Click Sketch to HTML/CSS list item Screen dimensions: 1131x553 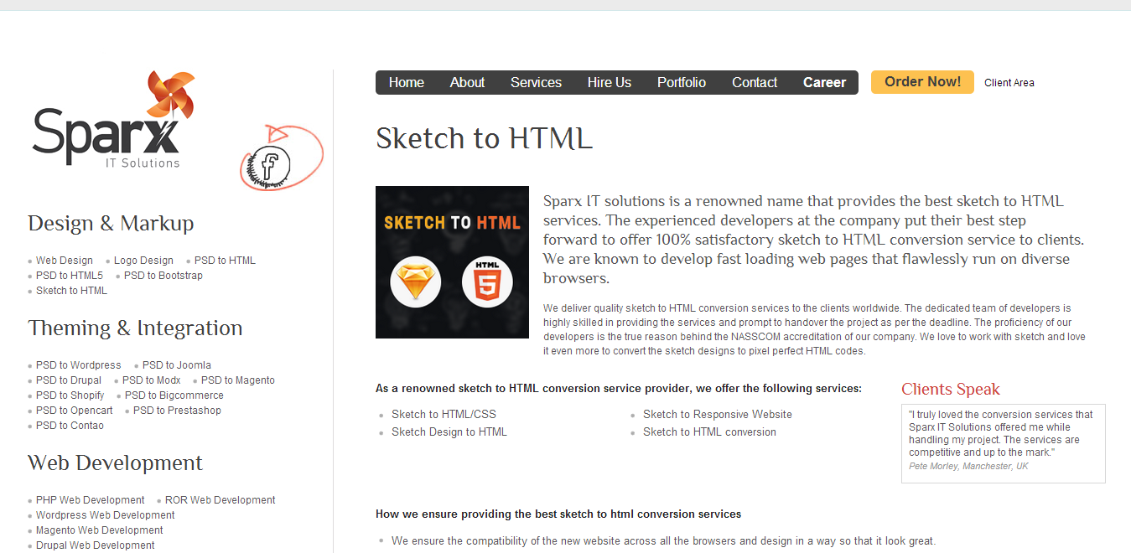444,415
